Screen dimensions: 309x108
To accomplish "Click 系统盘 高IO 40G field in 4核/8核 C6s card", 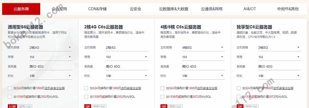I will tap(203, 66).
